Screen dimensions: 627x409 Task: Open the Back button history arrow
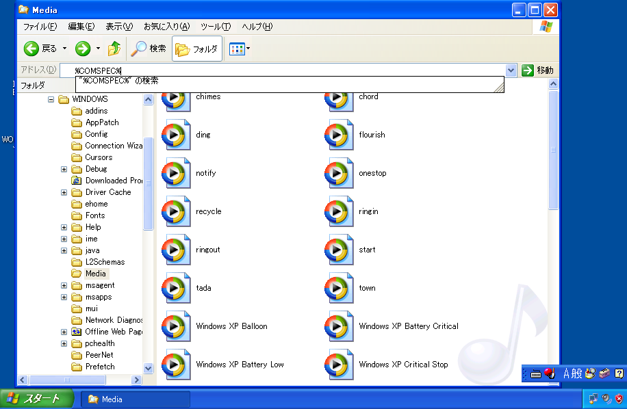coord(65,49)
